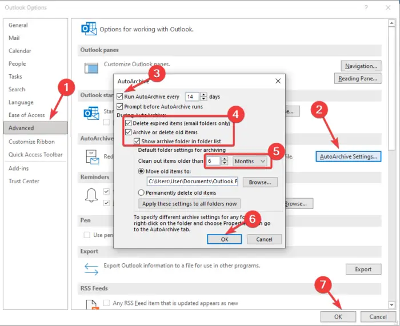Click the AutoArchive envelope cabinet icon

pos(93,157)
